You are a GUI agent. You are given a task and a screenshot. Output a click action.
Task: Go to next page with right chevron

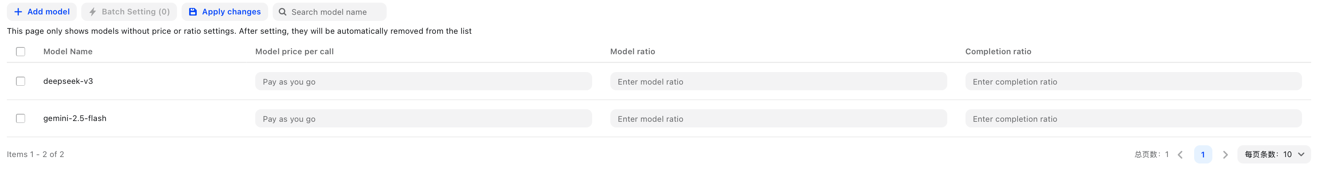pos(1225,154)
